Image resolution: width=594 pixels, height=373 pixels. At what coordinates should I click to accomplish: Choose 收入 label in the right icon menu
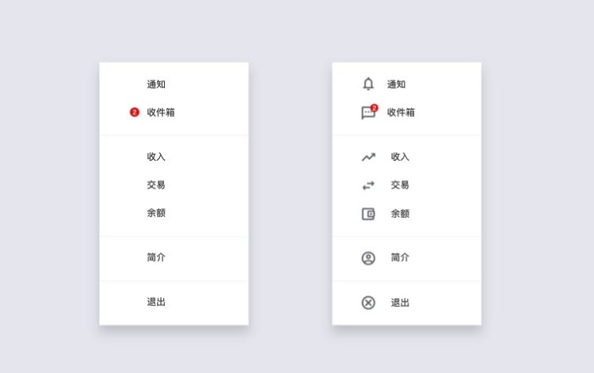pos(400,156)
